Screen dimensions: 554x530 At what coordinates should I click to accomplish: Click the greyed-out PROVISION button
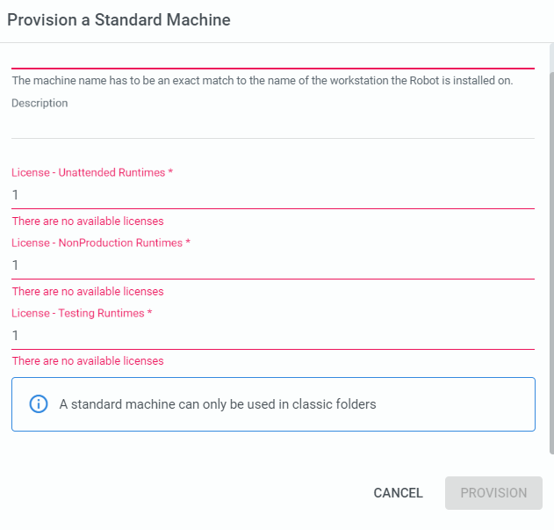click(x=493, y=493)
